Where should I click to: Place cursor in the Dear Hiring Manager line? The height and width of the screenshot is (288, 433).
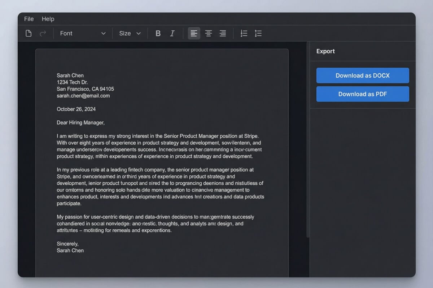point(80,123)
